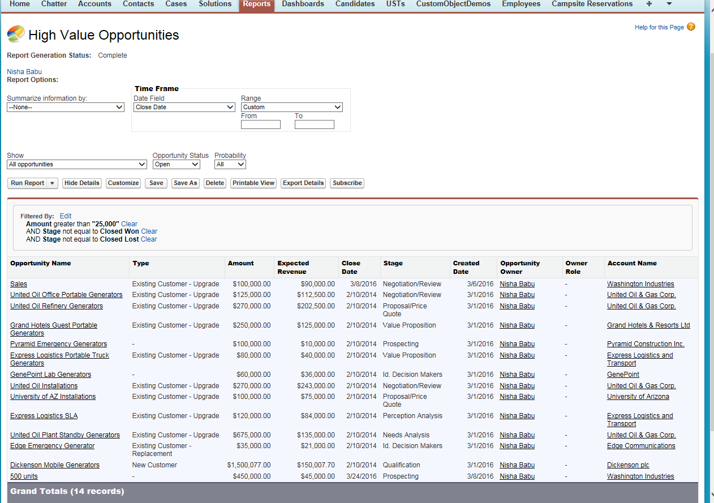This screenshot has width=714, height=503.
Task: Open the Opportunity Status dropdown
Action: [x=177, y=165]
